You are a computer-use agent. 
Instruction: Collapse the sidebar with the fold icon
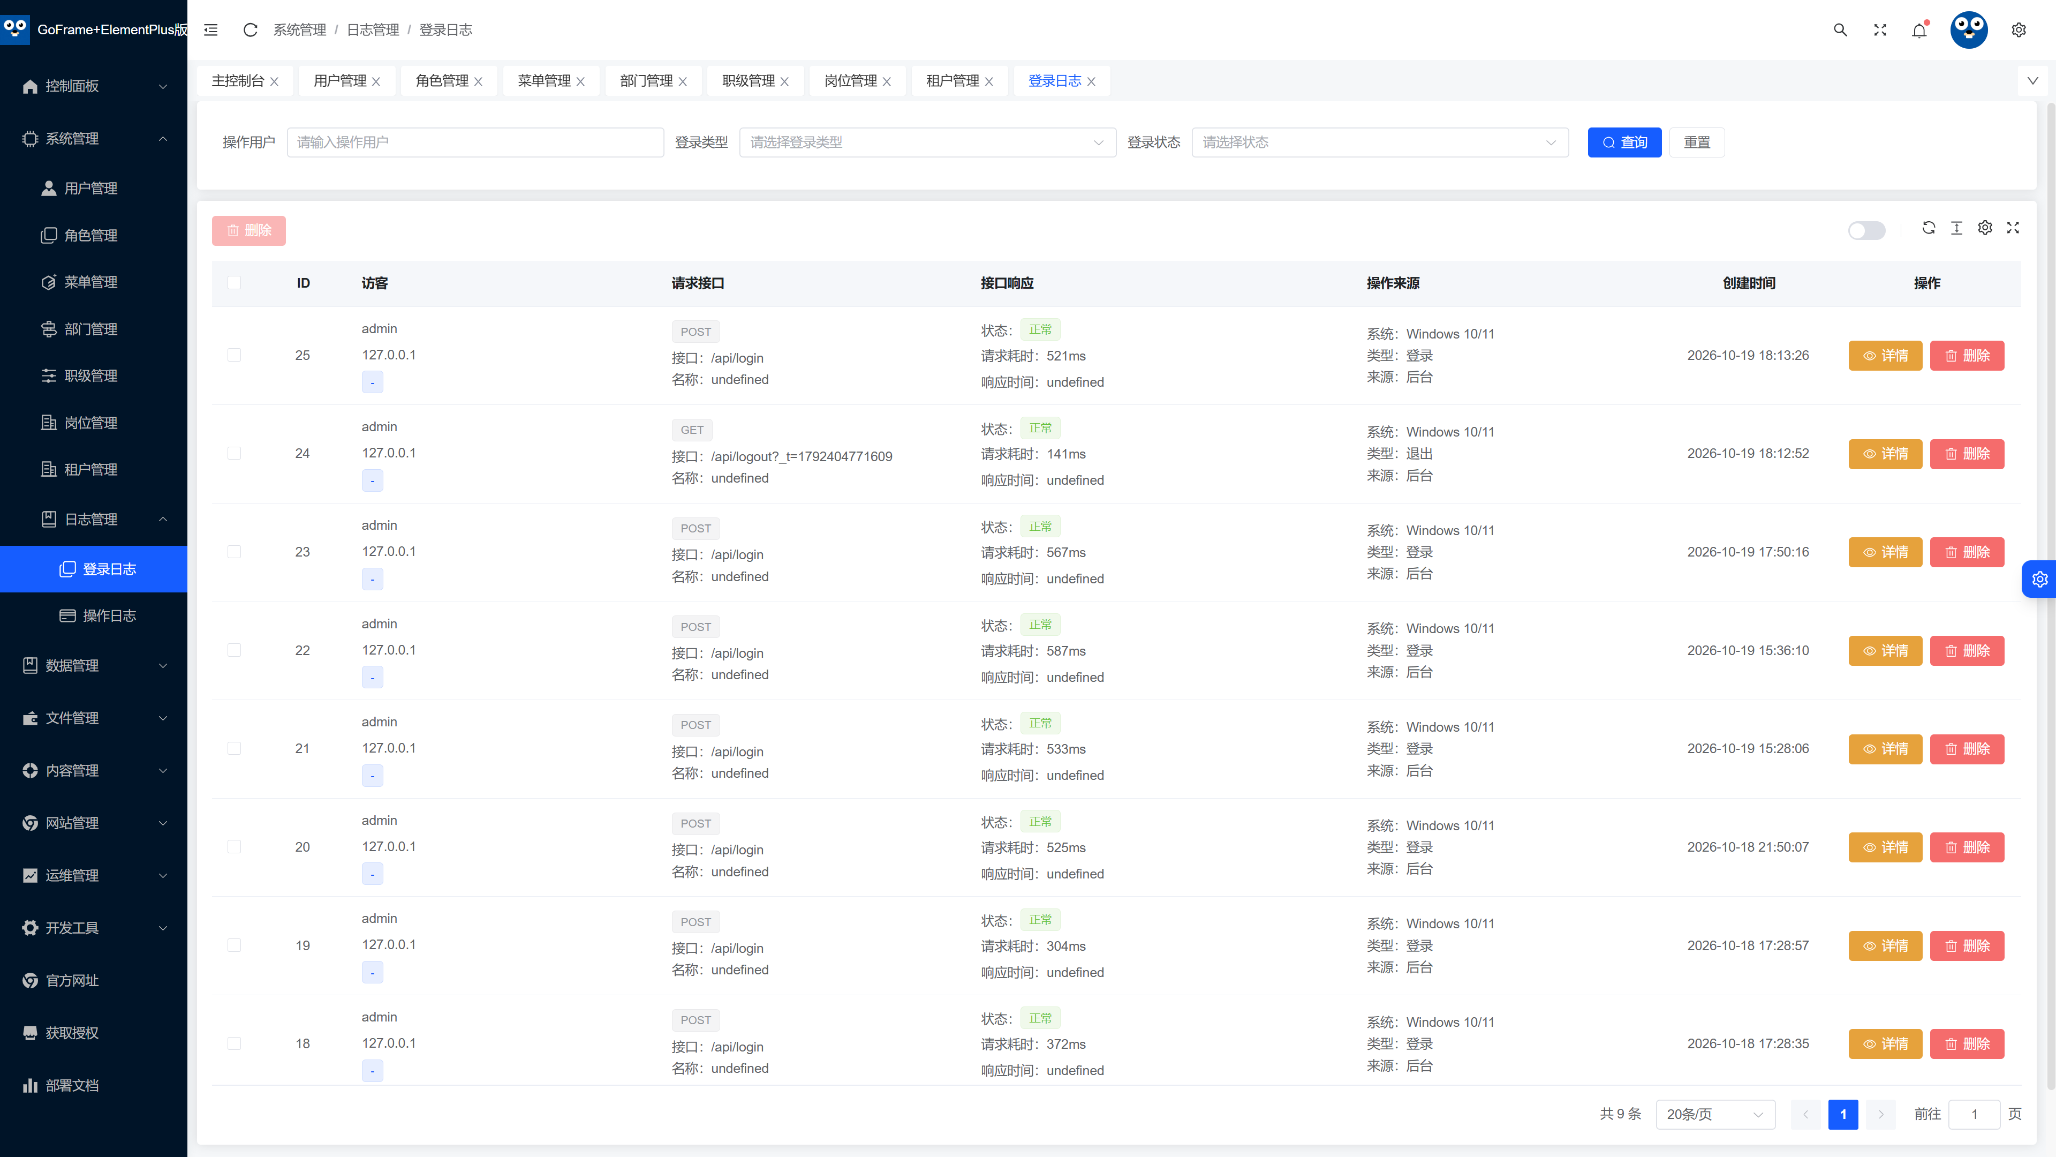(x=211, y=29)
